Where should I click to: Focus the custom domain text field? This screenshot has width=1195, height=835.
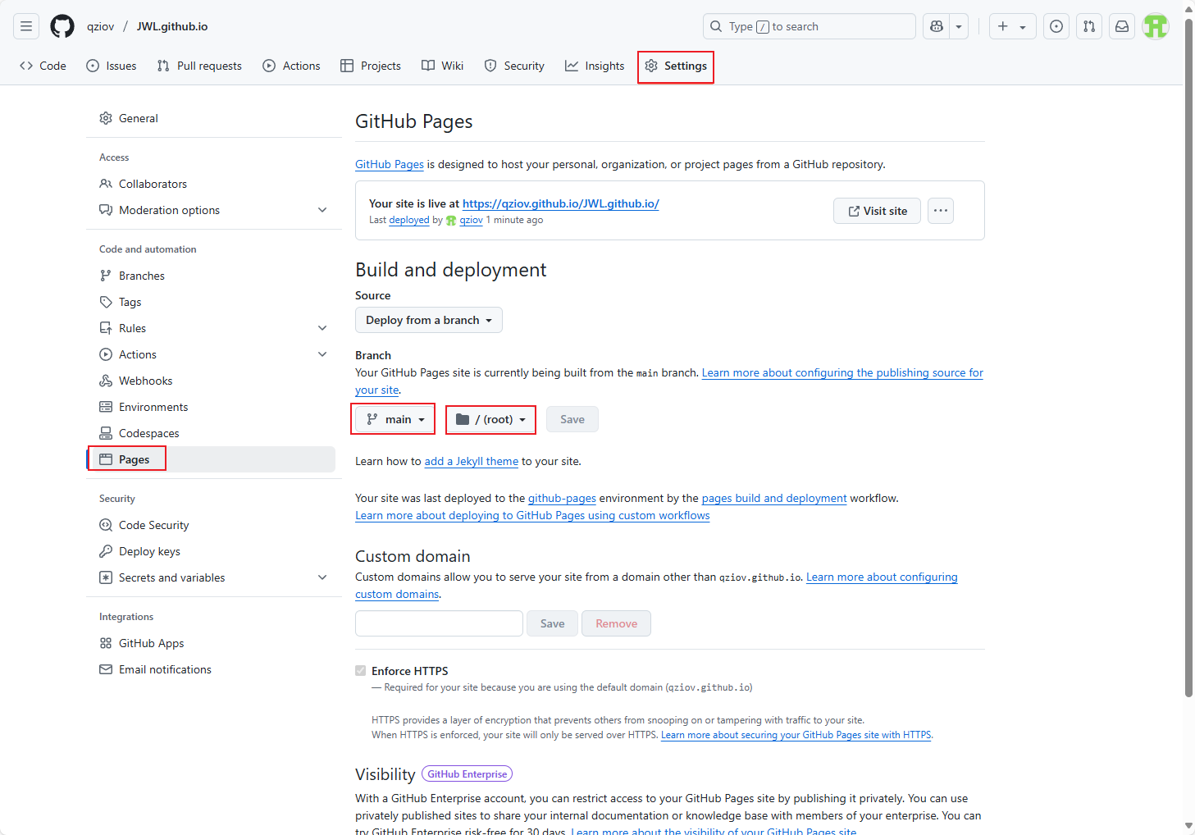pos(439,623)
